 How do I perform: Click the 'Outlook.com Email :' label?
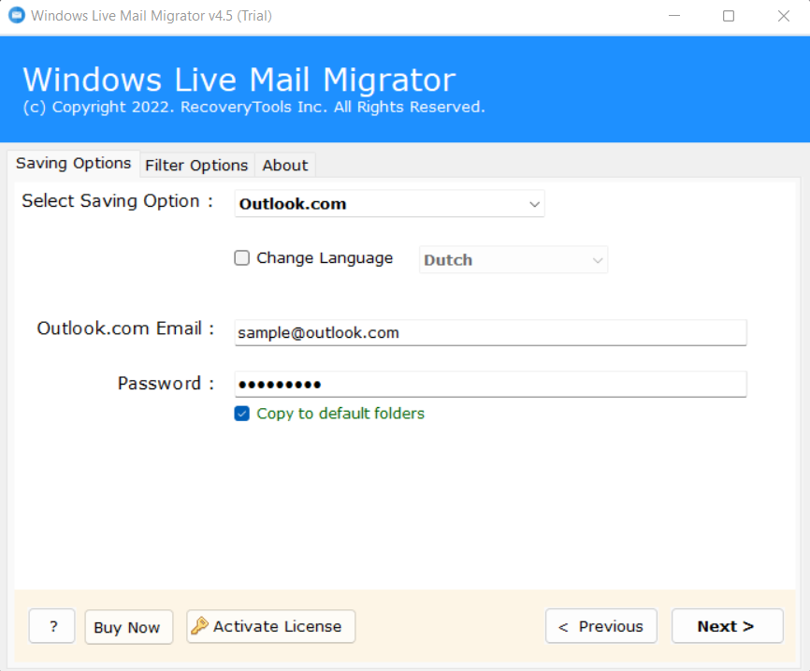point(125,328)
